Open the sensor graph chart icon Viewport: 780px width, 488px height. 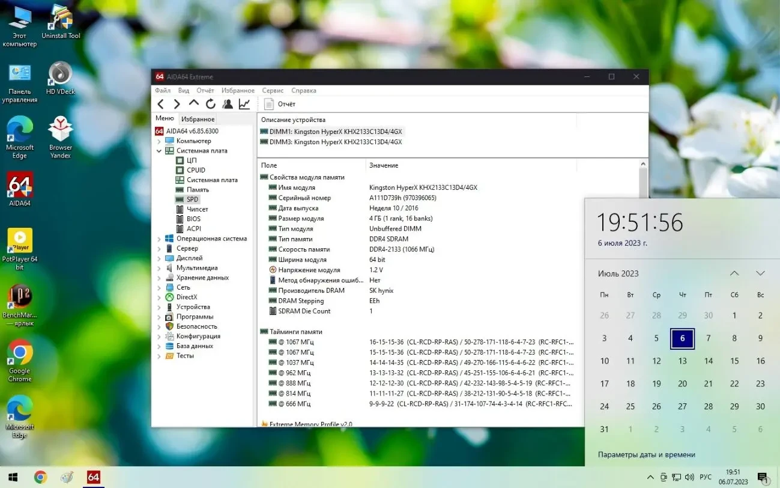244,103
